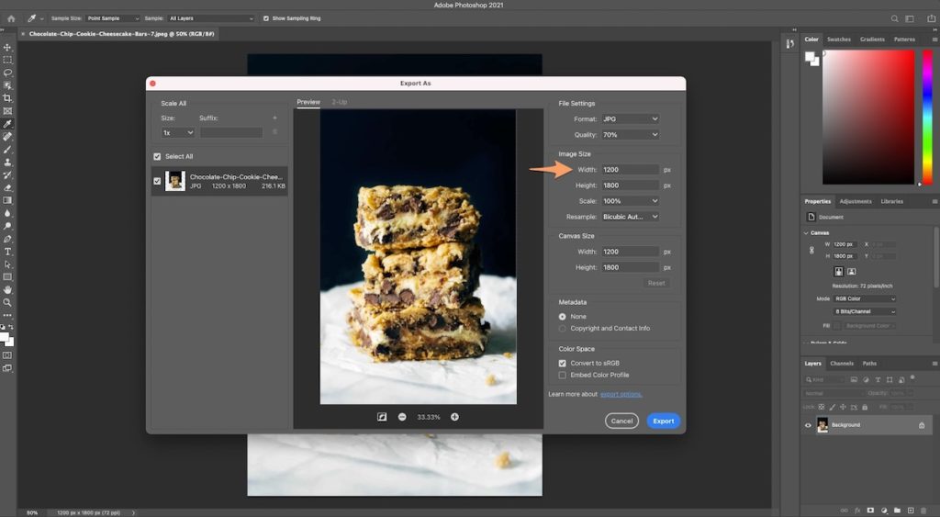Open the Format JPG dropdown
The width and height of the screenshot is (940, 517).
click(x=630, y=118)
